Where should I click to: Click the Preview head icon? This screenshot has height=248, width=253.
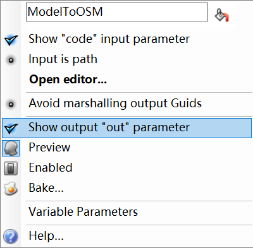point(11,148)
